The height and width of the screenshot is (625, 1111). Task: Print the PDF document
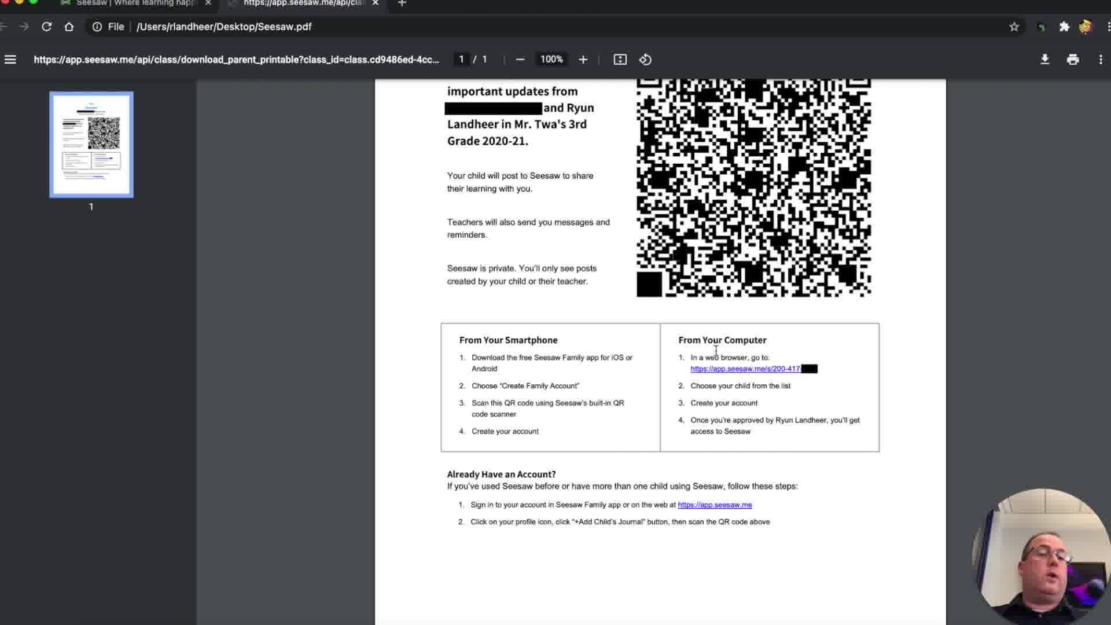(x=1073, y=60)
